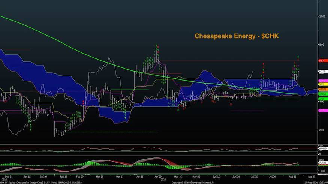
Task: Click the Mar 31 date axis label
Action: click(120, 177)
